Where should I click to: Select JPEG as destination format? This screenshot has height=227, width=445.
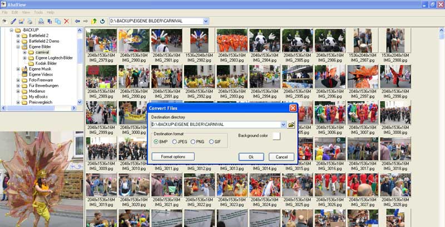point(175,142)
